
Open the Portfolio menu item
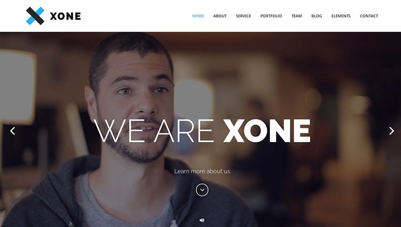coord(271,16)
